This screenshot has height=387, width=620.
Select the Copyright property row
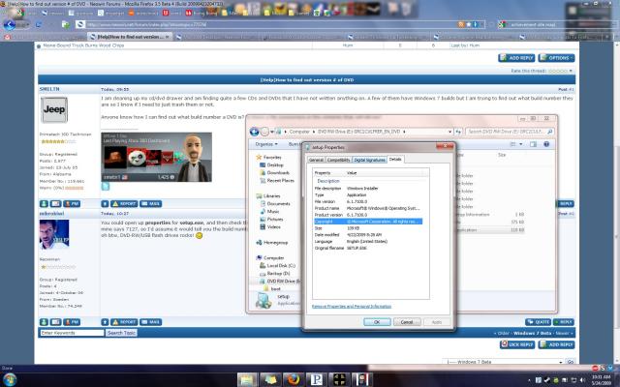[x=368, y=222]
